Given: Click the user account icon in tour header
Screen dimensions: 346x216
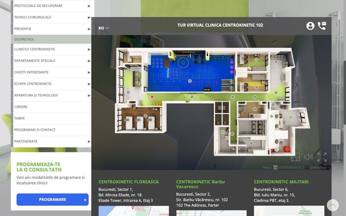Looking at the screenshot, I should click(310, 26).
